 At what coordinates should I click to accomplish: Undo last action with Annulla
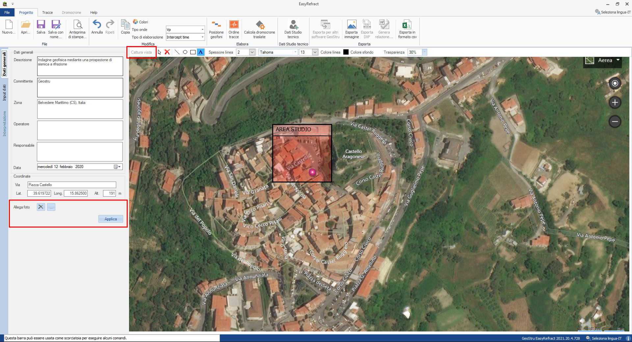97,27
